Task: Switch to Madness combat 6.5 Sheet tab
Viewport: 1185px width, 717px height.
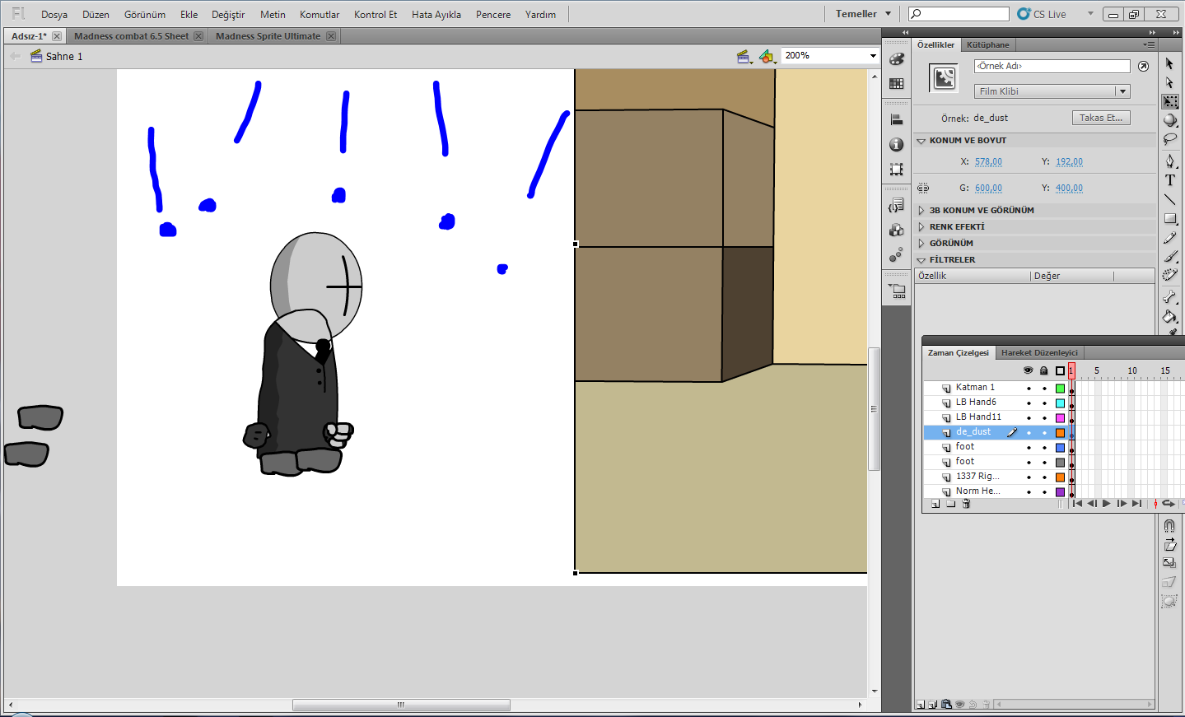Action: (132, 36)
